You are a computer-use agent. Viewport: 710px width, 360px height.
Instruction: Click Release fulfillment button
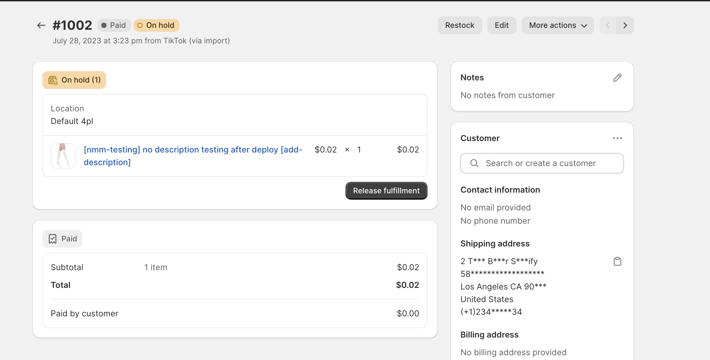386,191
